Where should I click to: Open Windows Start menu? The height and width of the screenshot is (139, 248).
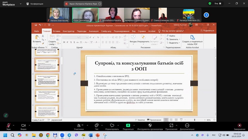(x=5, y=135)
